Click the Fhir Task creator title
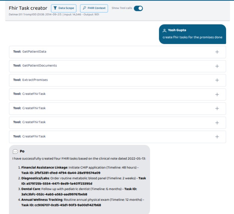 pyautogui.click(x=28, y=8)
